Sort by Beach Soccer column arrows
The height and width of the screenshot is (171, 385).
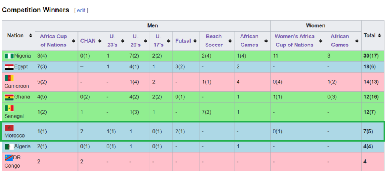(x=230, y=41)
